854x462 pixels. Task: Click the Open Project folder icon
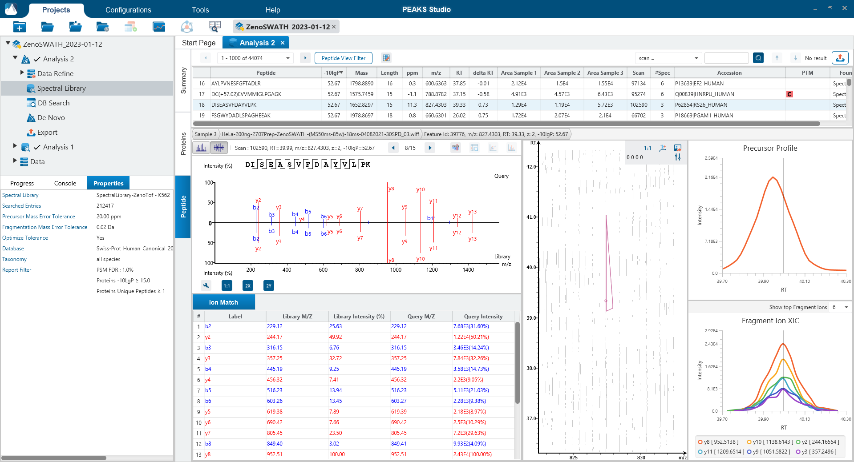(47, 27)
